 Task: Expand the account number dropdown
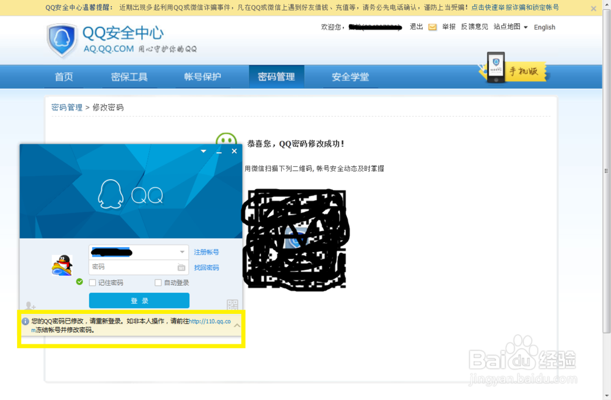(182, 252)
